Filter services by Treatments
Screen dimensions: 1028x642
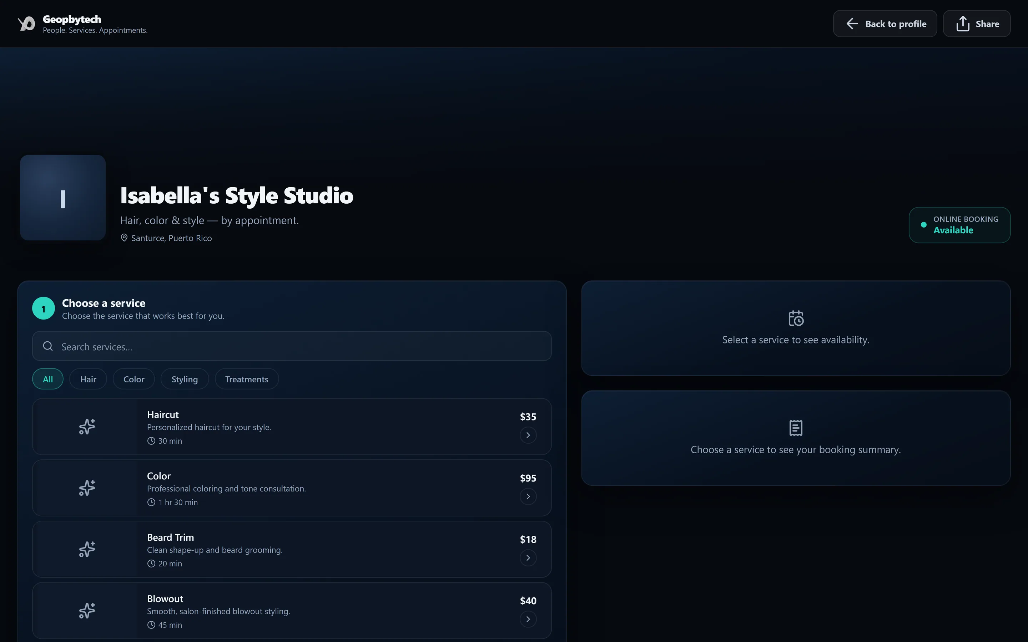pos(247,379)
